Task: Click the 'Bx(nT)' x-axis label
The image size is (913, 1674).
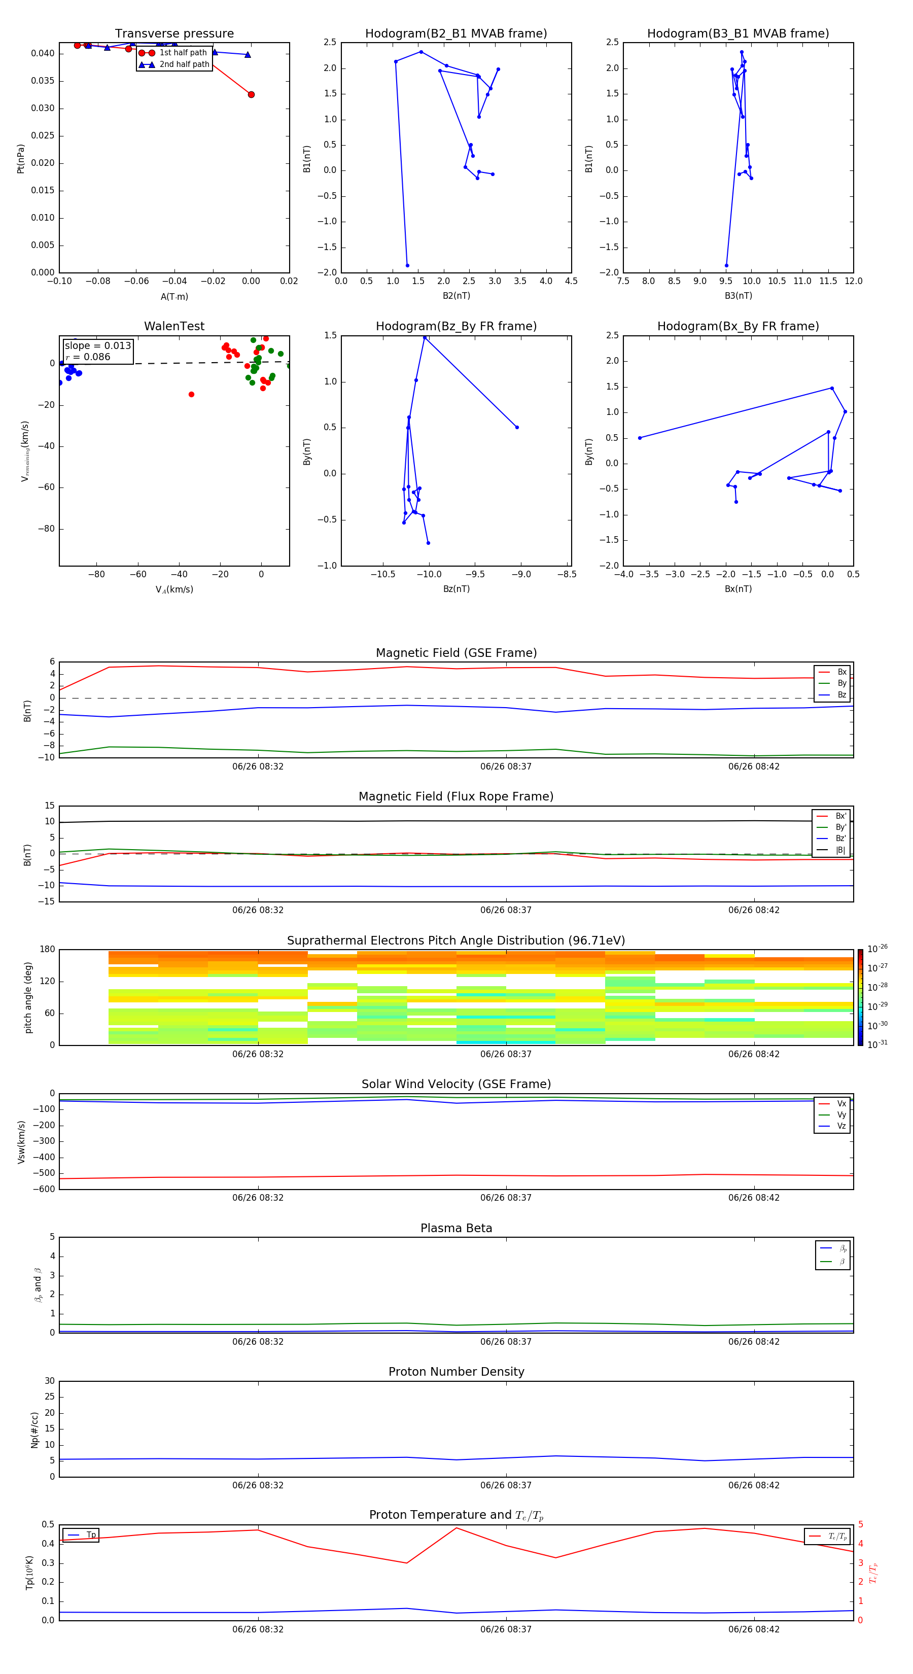Action: [738, 589]
